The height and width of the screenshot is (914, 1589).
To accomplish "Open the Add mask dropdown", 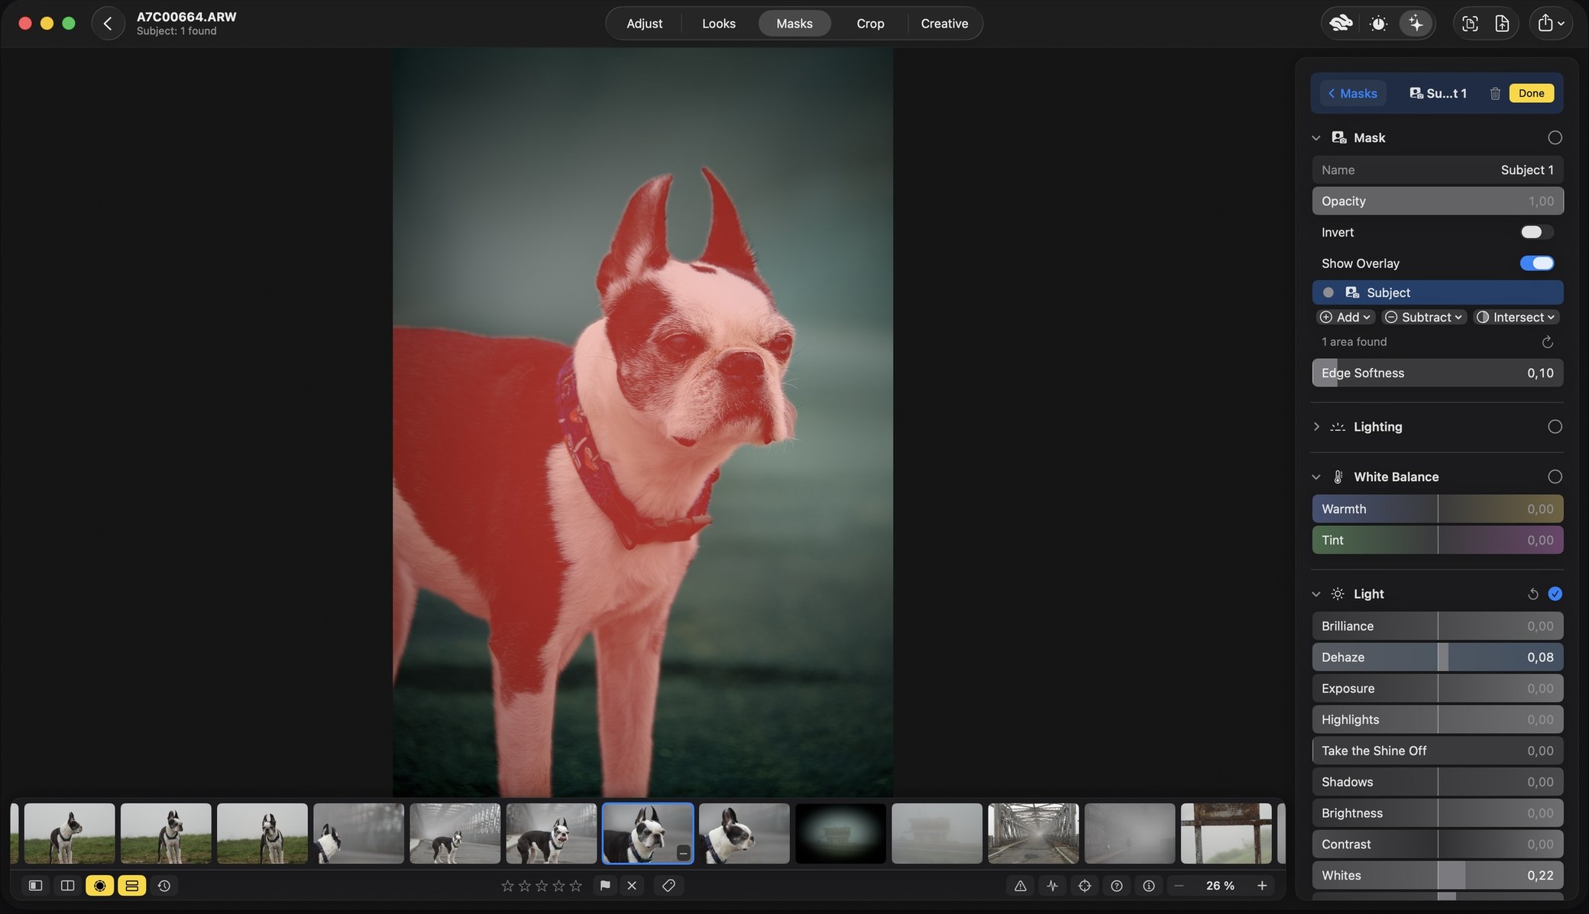I will [1345, 318].
